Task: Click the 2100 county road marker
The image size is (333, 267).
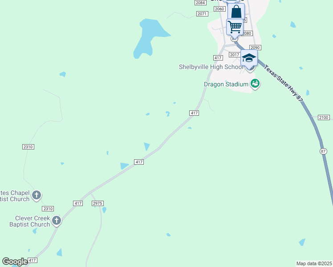Action: click(324, 117)
